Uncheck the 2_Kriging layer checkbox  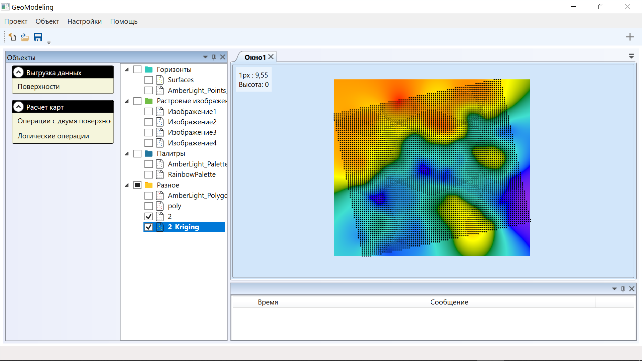(x=149, y=227)
